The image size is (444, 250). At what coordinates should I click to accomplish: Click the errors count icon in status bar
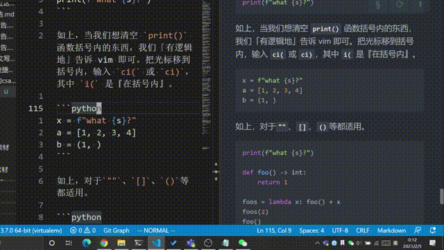pyautogui.click(x=74, y=231)
